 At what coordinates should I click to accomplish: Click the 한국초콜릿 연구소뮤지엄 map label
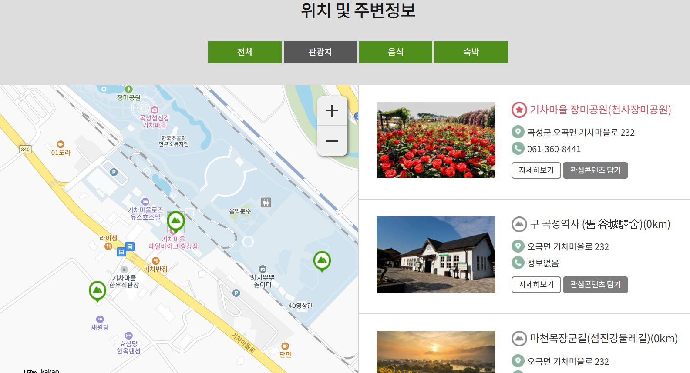point(173,141)
